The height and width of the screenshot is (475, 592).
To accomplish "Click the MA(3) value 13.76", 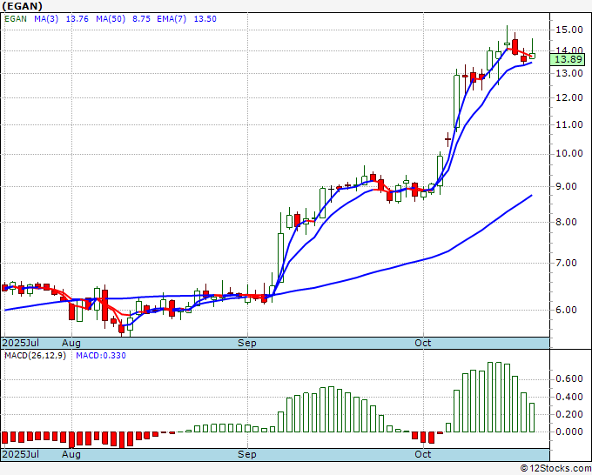I will (77, 19).
